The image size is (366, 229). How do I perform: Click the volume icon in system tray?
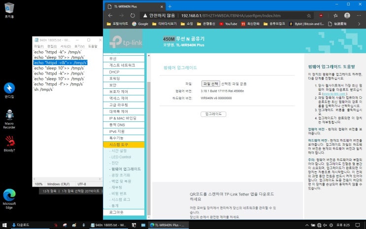(325, 225)
